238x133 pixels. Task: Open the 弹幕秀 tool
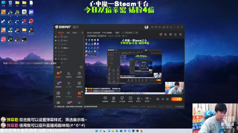point(79,94)
